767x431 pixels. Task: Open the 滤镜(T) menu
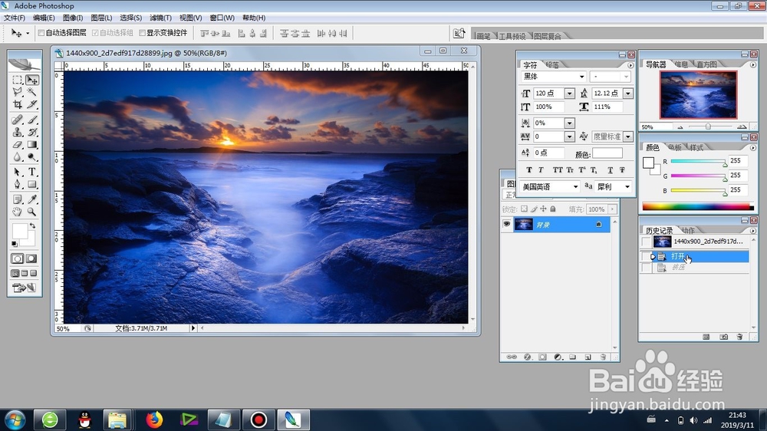(160, 18)
